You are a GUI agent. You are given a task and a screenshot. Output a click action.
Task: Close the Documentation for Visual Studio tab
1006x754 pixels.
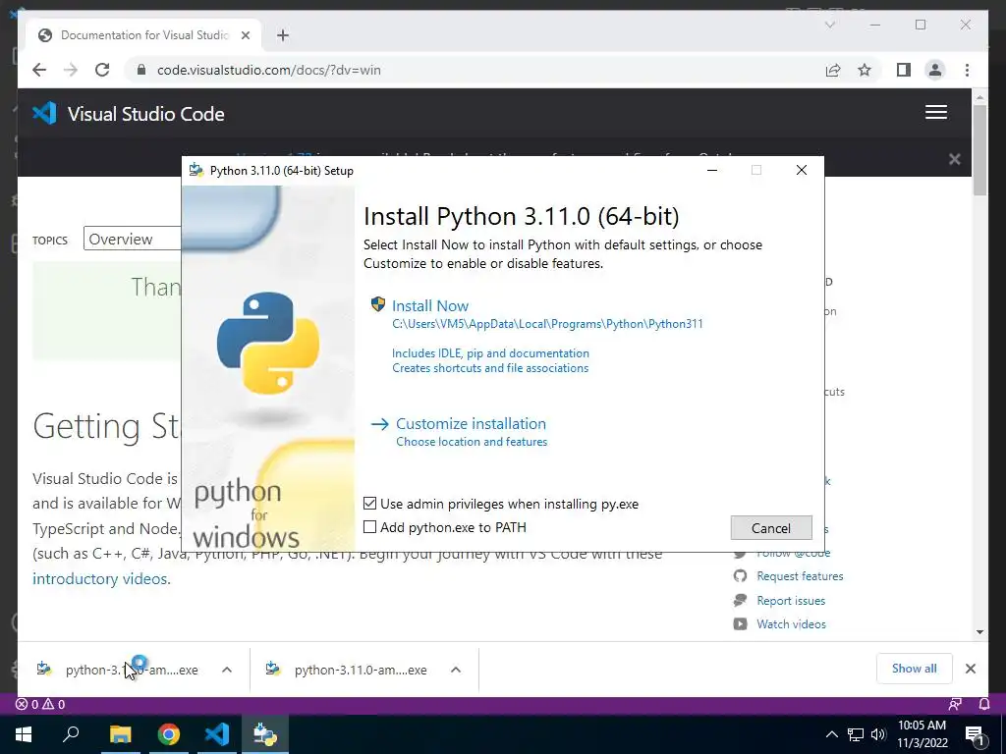click(x=245, y=35)
